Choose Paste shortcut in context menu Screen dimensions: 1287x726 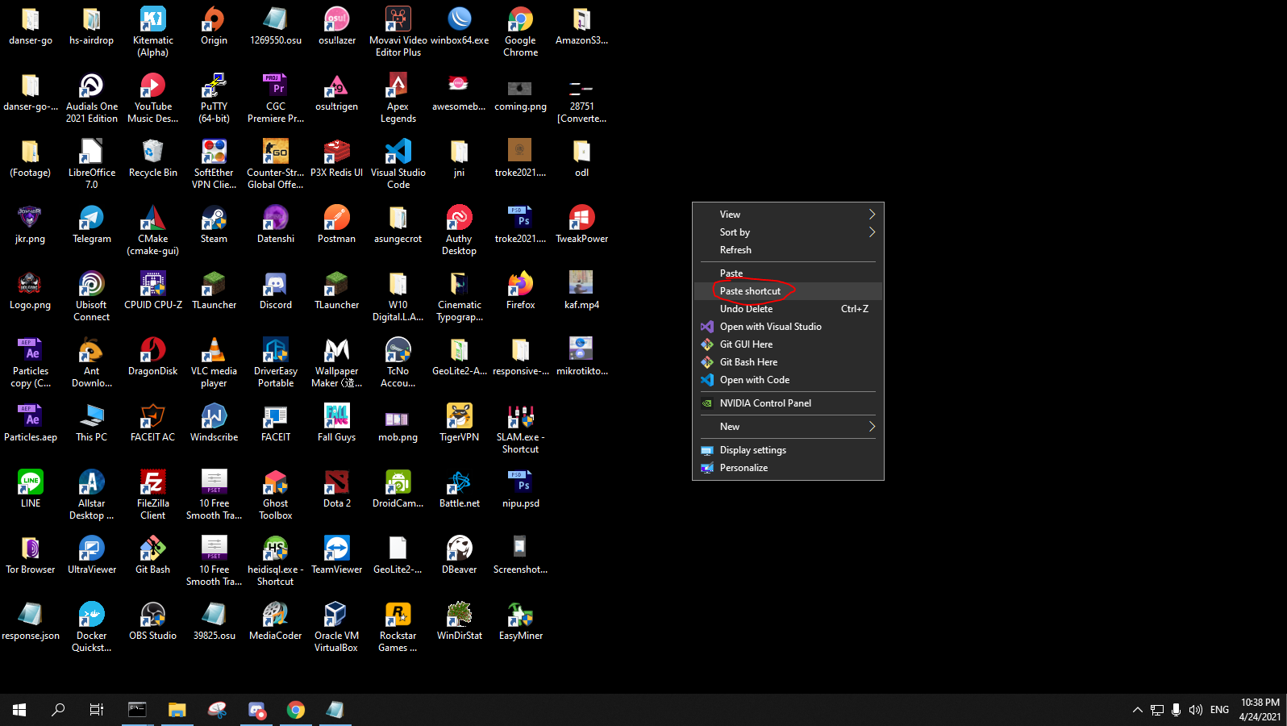788,291
